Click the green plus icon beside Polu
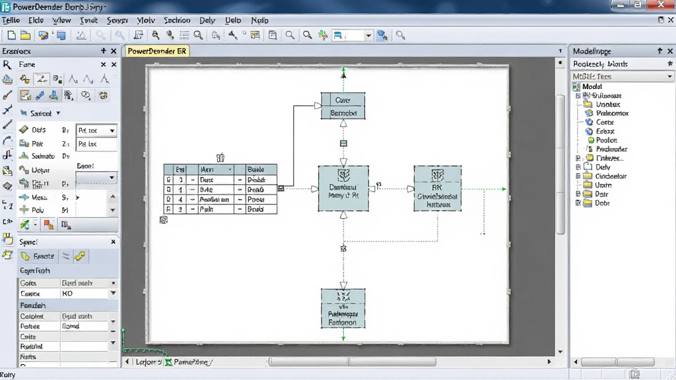This screenshot has height=380, width=676. [24, 210]
